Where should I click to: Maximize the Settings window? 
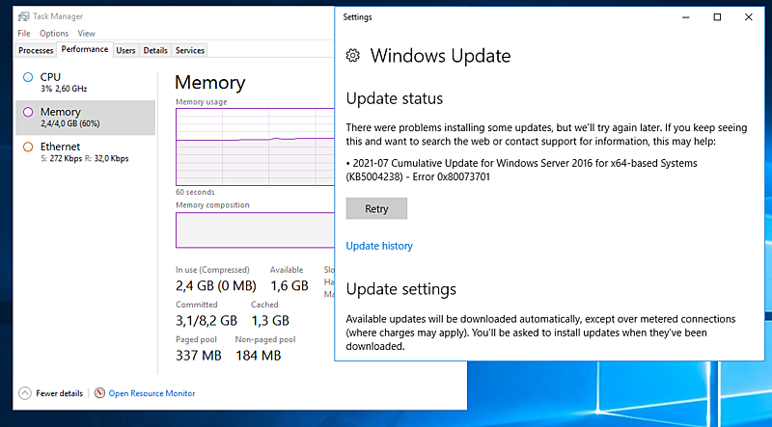click(717, 17)
